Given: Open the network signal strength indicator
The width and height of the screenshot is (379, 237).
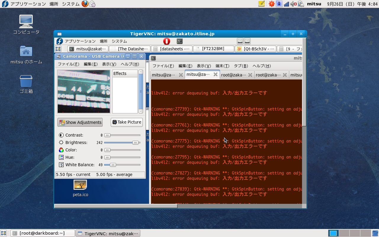Looking at the screenshot, I should tap(286, 4).
